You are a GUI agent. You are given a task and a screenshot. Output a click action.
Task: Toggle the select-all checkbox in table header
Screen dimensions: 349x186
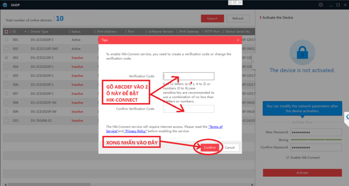tap(6, 32)
